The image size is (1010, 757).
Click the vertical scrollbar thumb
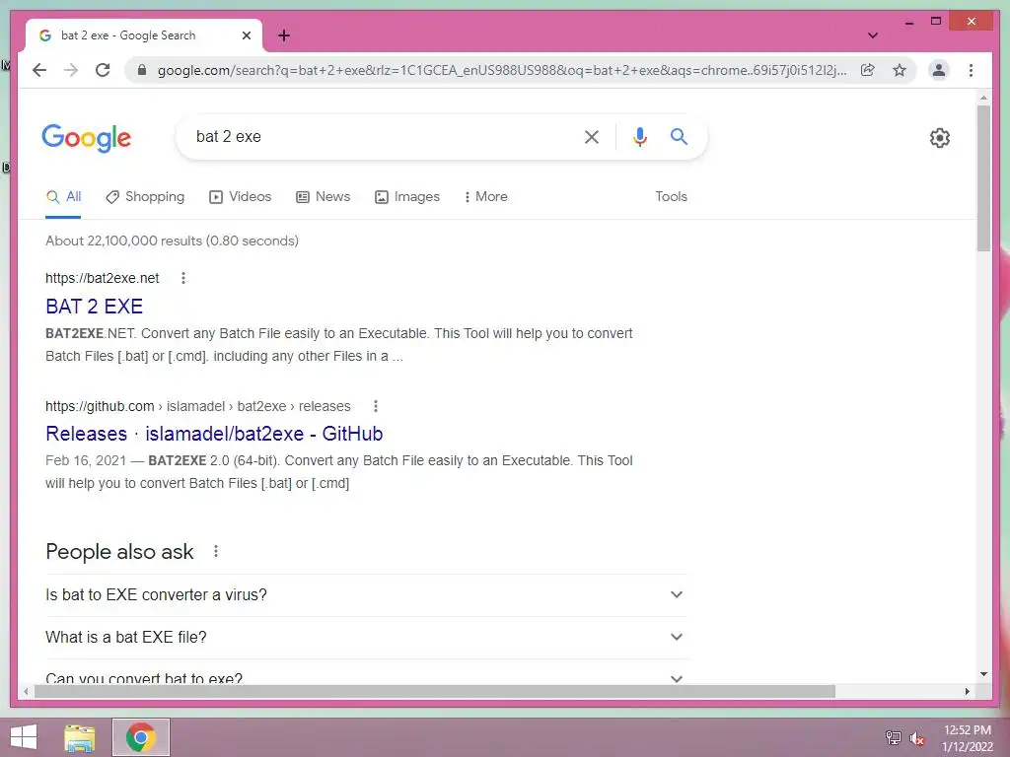click(983, 179)
